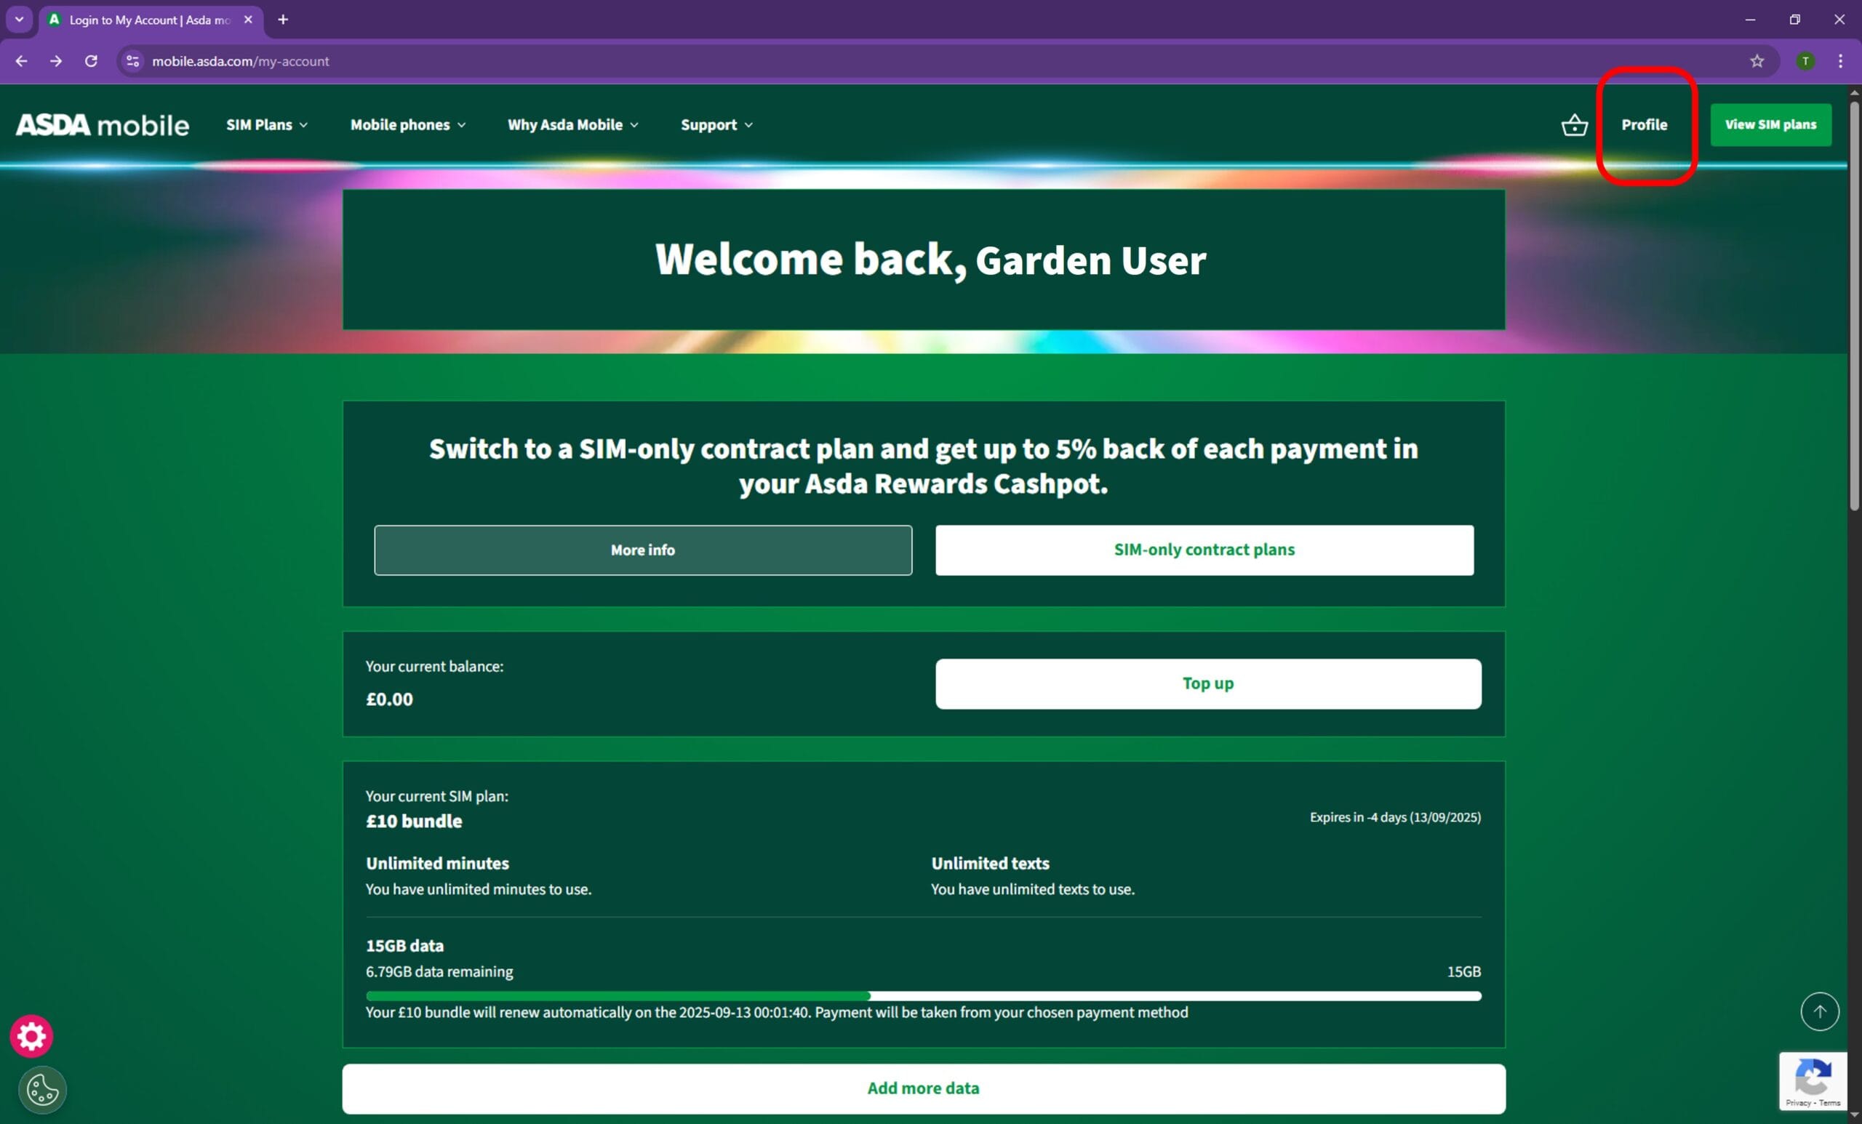Click the reCAPTCHA Terms link
The image size is (1862, 1124).
(x=1829, y=1103)
